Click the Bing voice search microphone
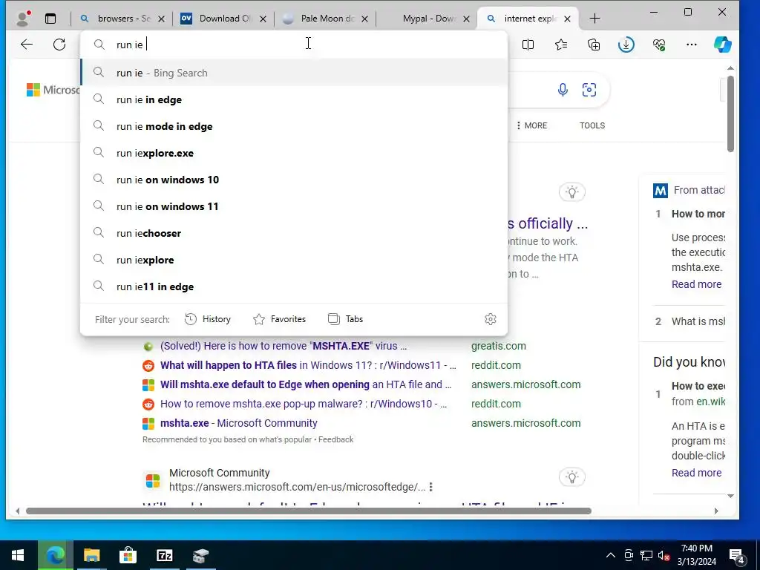 point(563,90)
